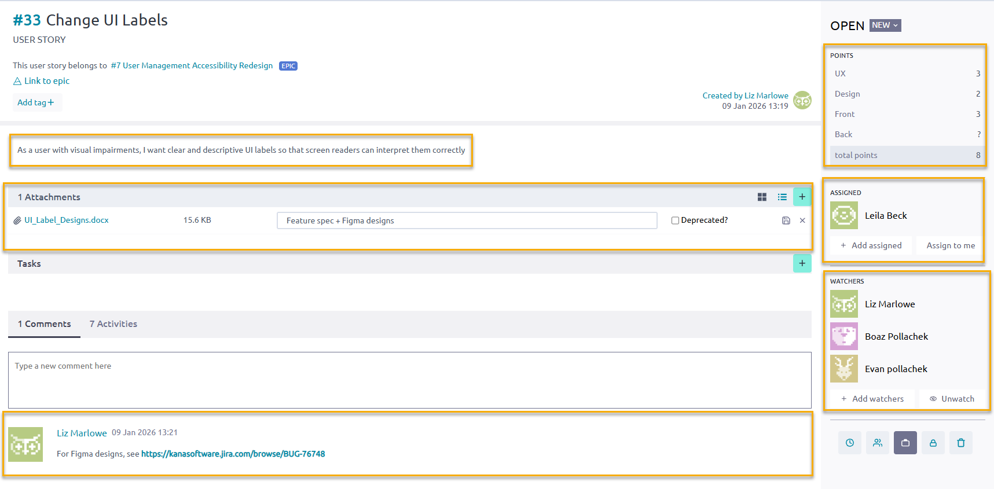Open the User Management Accessibility Redesign epic link
The image size is (994, 489).
192,65
